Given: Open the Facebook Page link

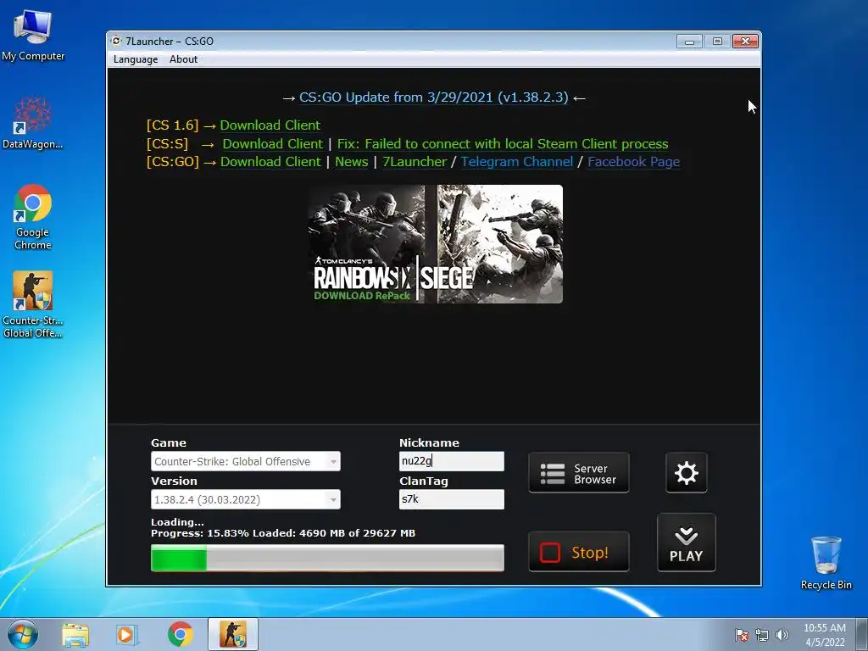Looking at the screenshot, I should (x=633, y=162).
